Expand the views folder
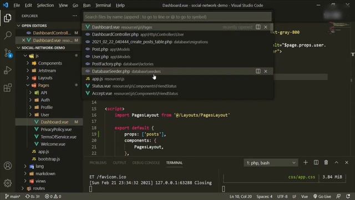 pyautogui.click(x=25, y=181)
